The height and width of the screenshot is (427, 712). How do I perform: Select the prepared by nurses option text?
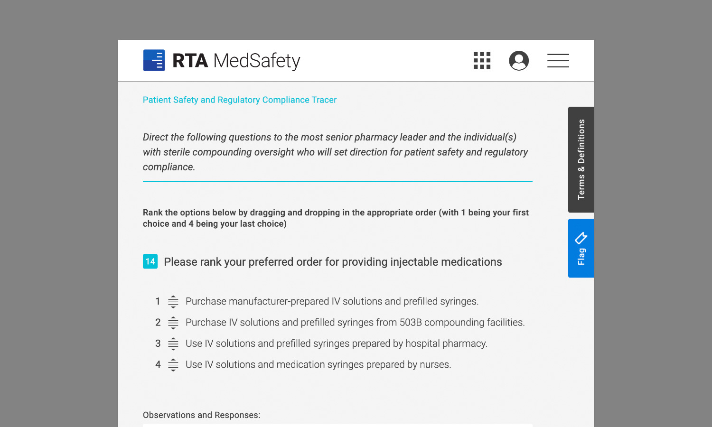(x=318, y=364)
